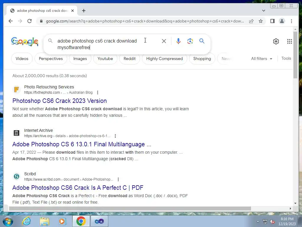Open more options for fixthephoto.com result
The height and width of the screenshot is (227, 302).
(98, 93)
